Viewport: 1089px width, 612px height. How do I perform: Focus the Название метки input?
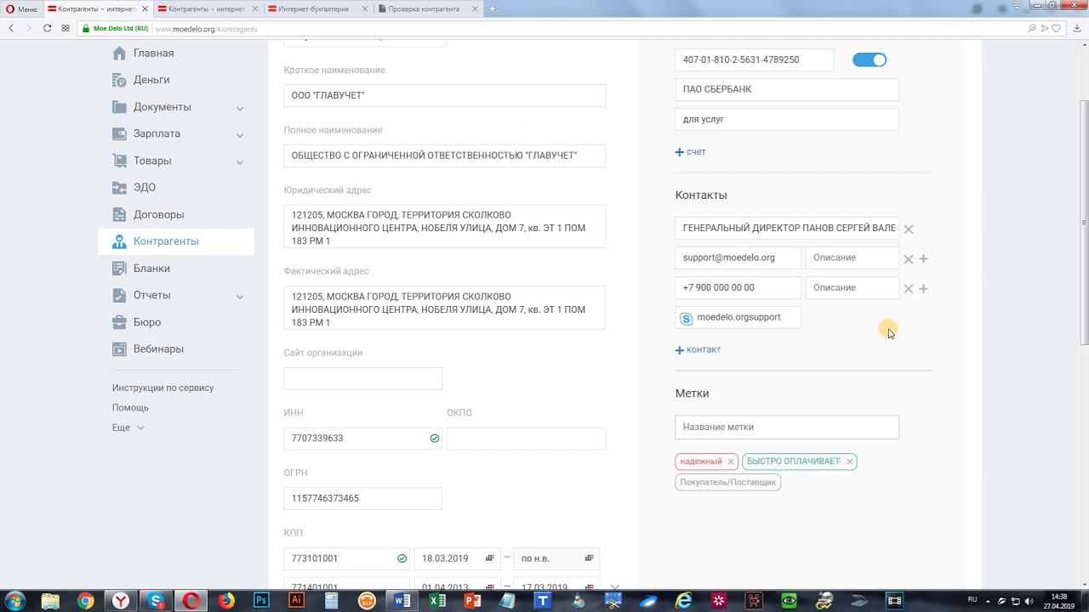click(x=787, y=427)
